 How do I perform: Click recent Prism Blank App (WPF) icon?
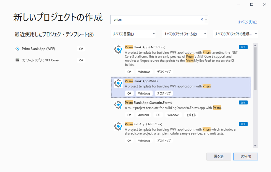18,49
